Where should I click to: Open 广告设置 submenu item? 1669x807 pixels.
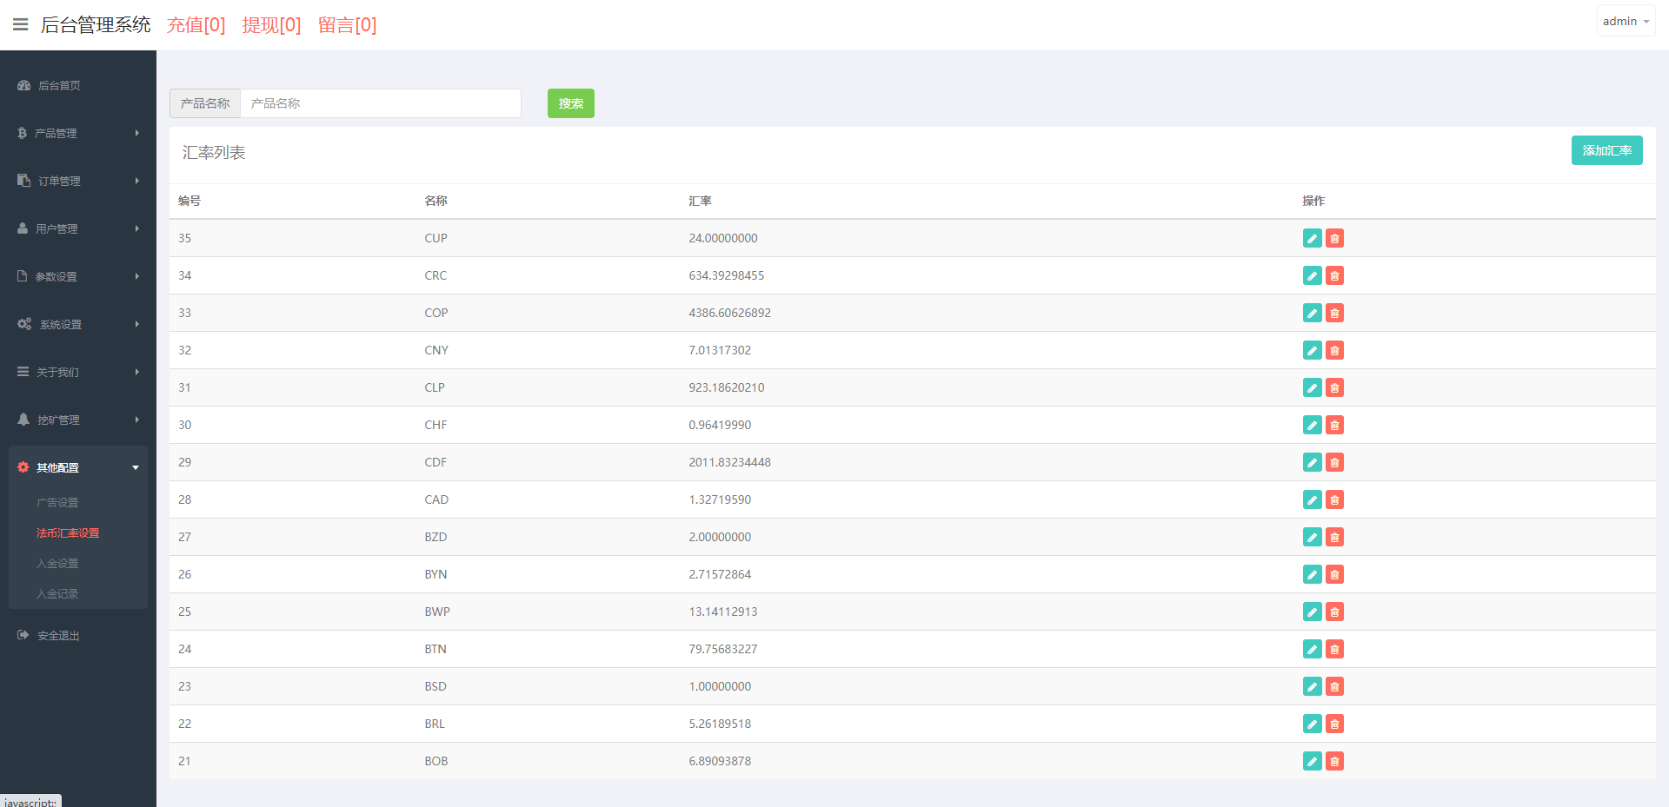pos(57,502)
